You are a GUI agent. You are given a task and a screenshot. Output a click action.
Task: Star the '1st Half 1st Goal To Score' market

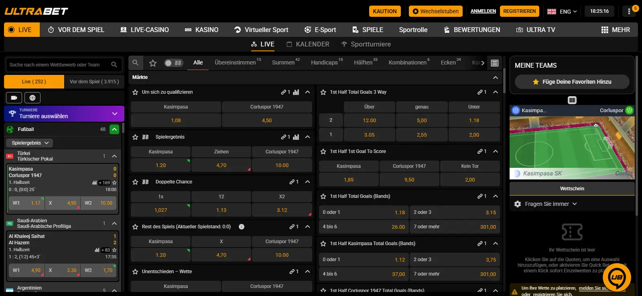[x=323, y=151]
